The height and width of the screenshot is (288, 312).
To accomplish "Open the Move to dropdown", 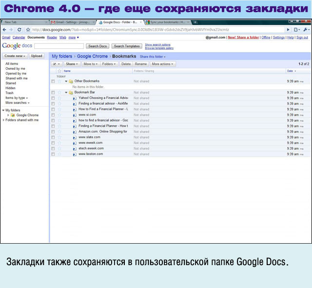I will click(x=90, y=64).
